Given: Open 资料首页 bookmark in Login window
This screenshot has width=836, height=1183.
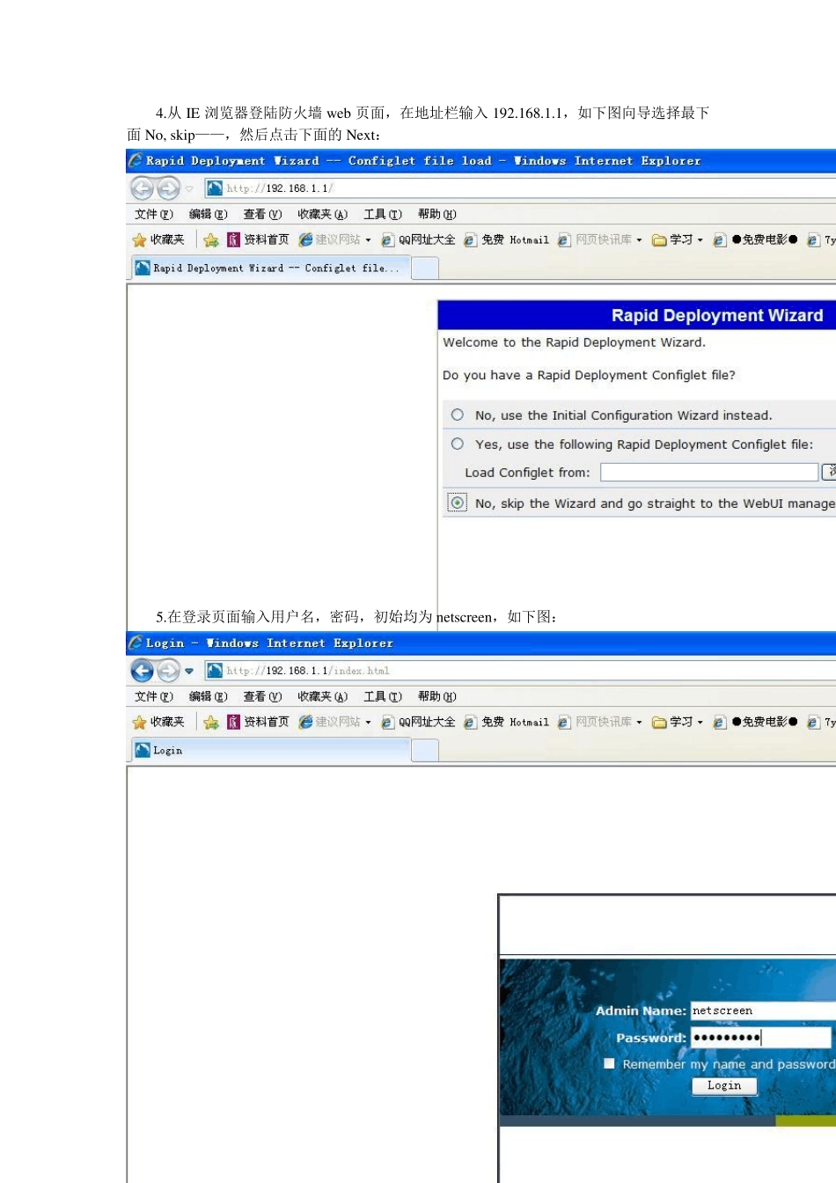Looking at the screenshot, I should coord(258,722).
